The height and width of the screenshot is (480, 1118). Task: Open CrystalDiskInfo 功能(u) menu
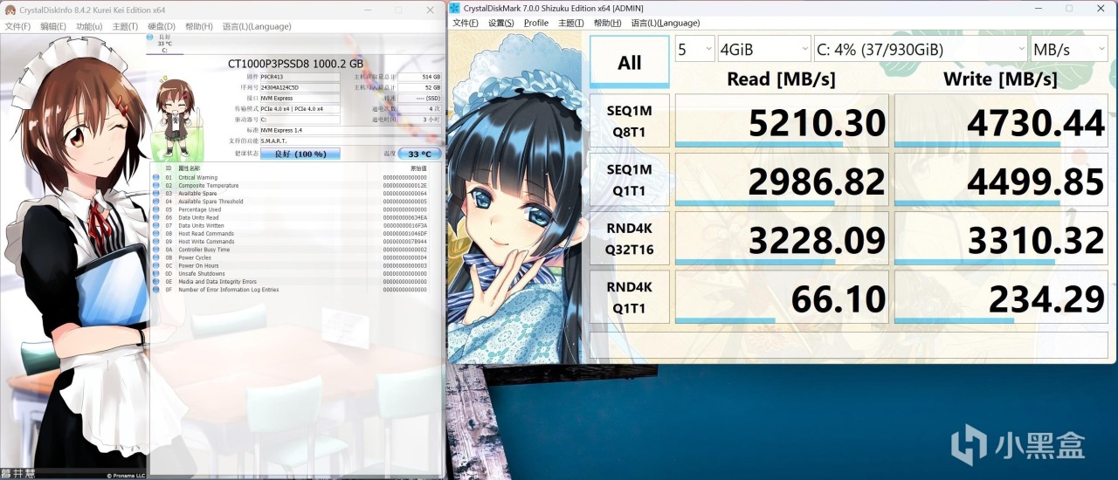pyautogui.click(x=89, y=26)
